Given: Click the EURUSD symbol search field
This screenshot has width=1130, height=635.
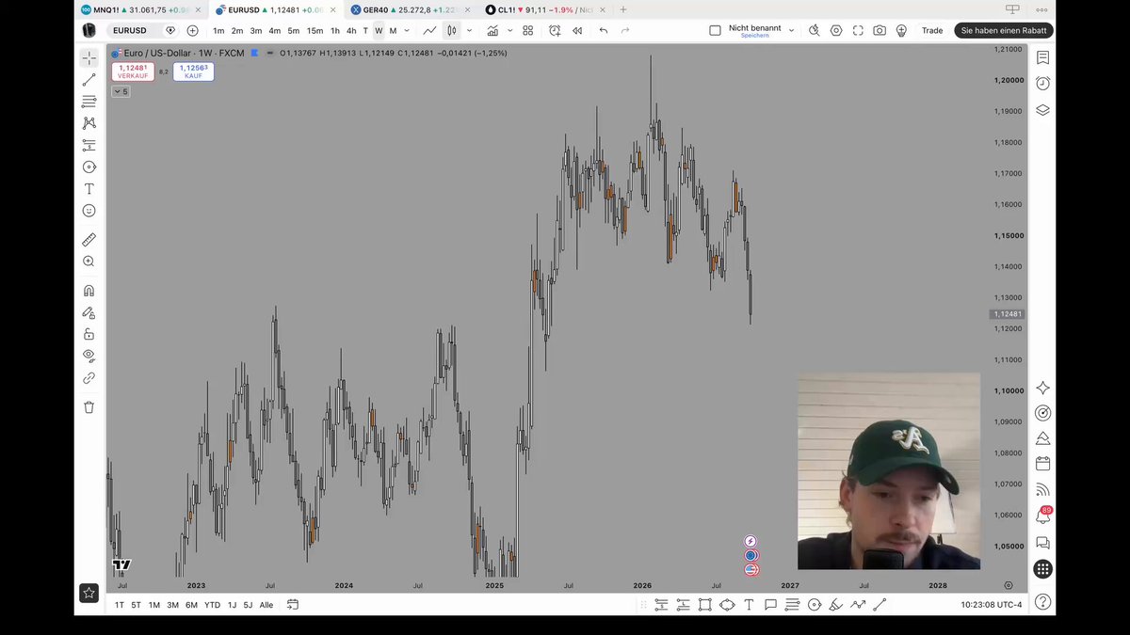Looking at the screenshot, I should (131, 30).
